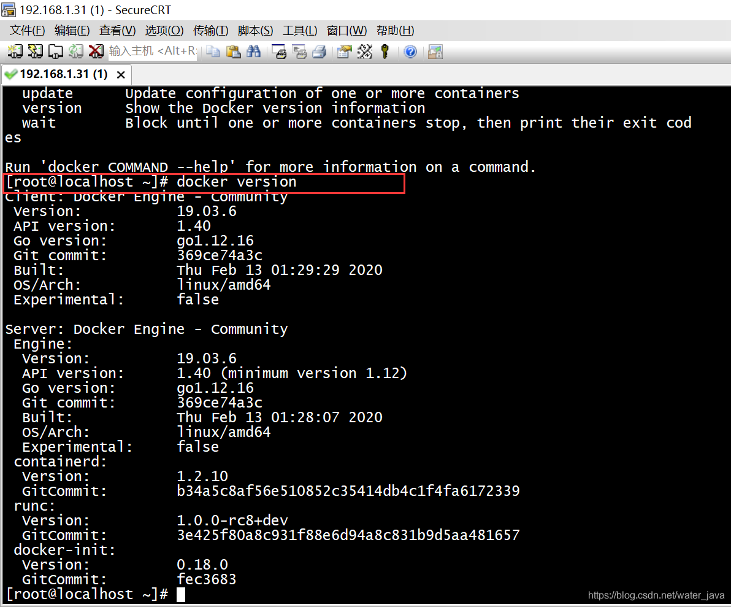Click the Quick Connect lightning icon
Viewport: 731px width, 607px height.
point(36,52)
